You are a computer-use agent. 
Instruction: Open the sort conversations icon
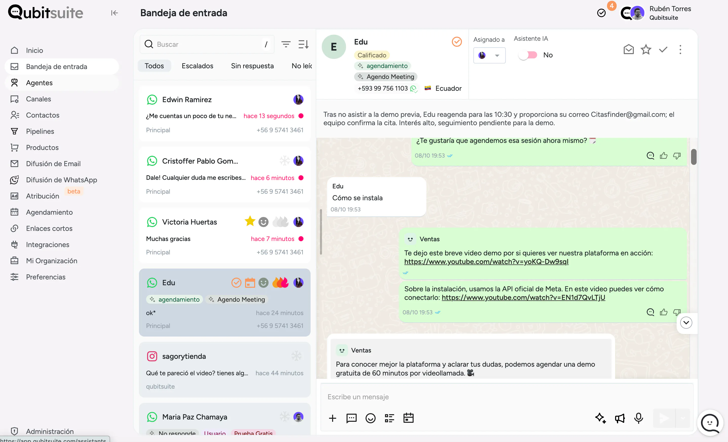[304, 44]
